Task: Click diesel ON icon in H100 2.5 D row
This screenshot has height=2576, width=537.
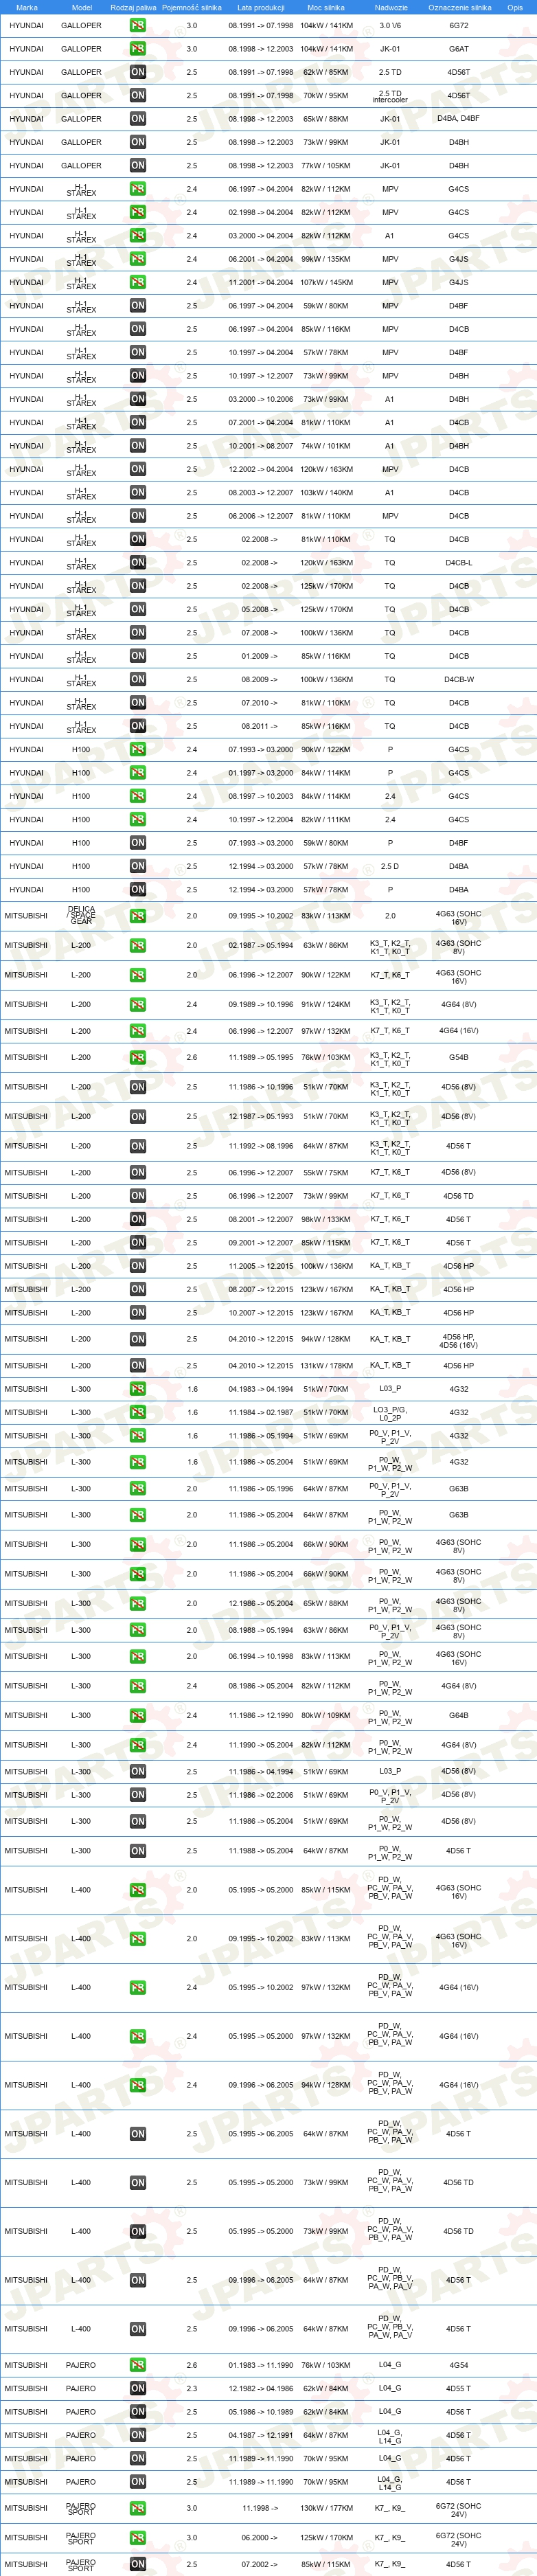Action: point(137,866)
